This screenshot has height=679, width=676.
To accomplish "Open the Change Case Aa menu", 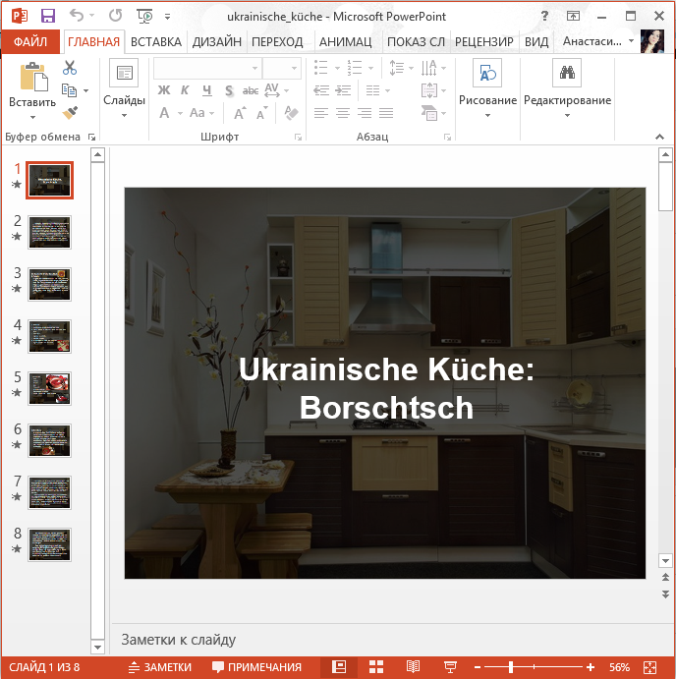I will pos(201,113).
